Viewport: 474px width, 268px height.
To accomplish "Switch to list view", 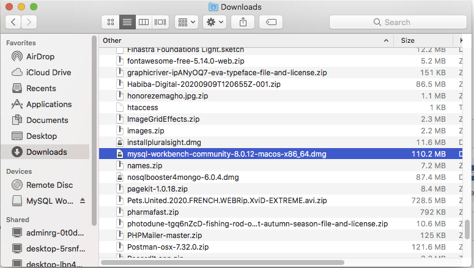I will (127, 22).
